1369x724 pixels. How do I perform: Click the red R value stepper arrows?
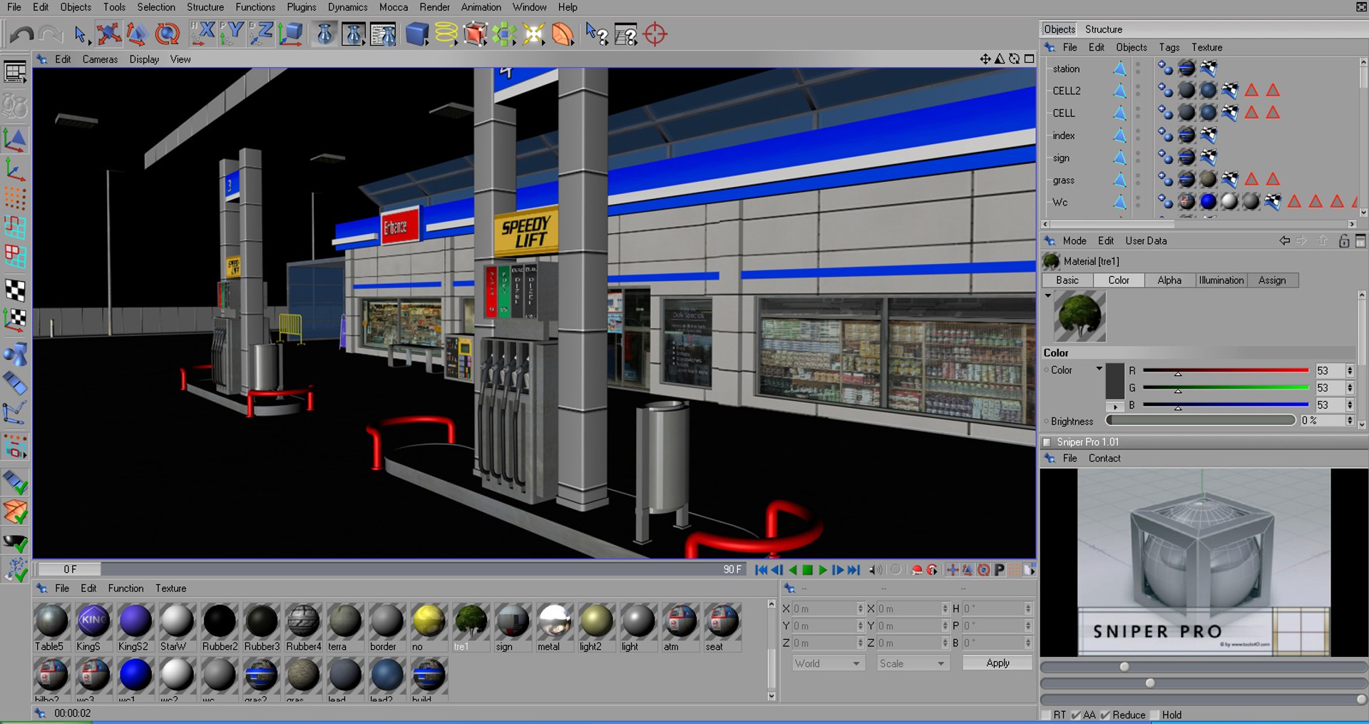coord(1350,371)
